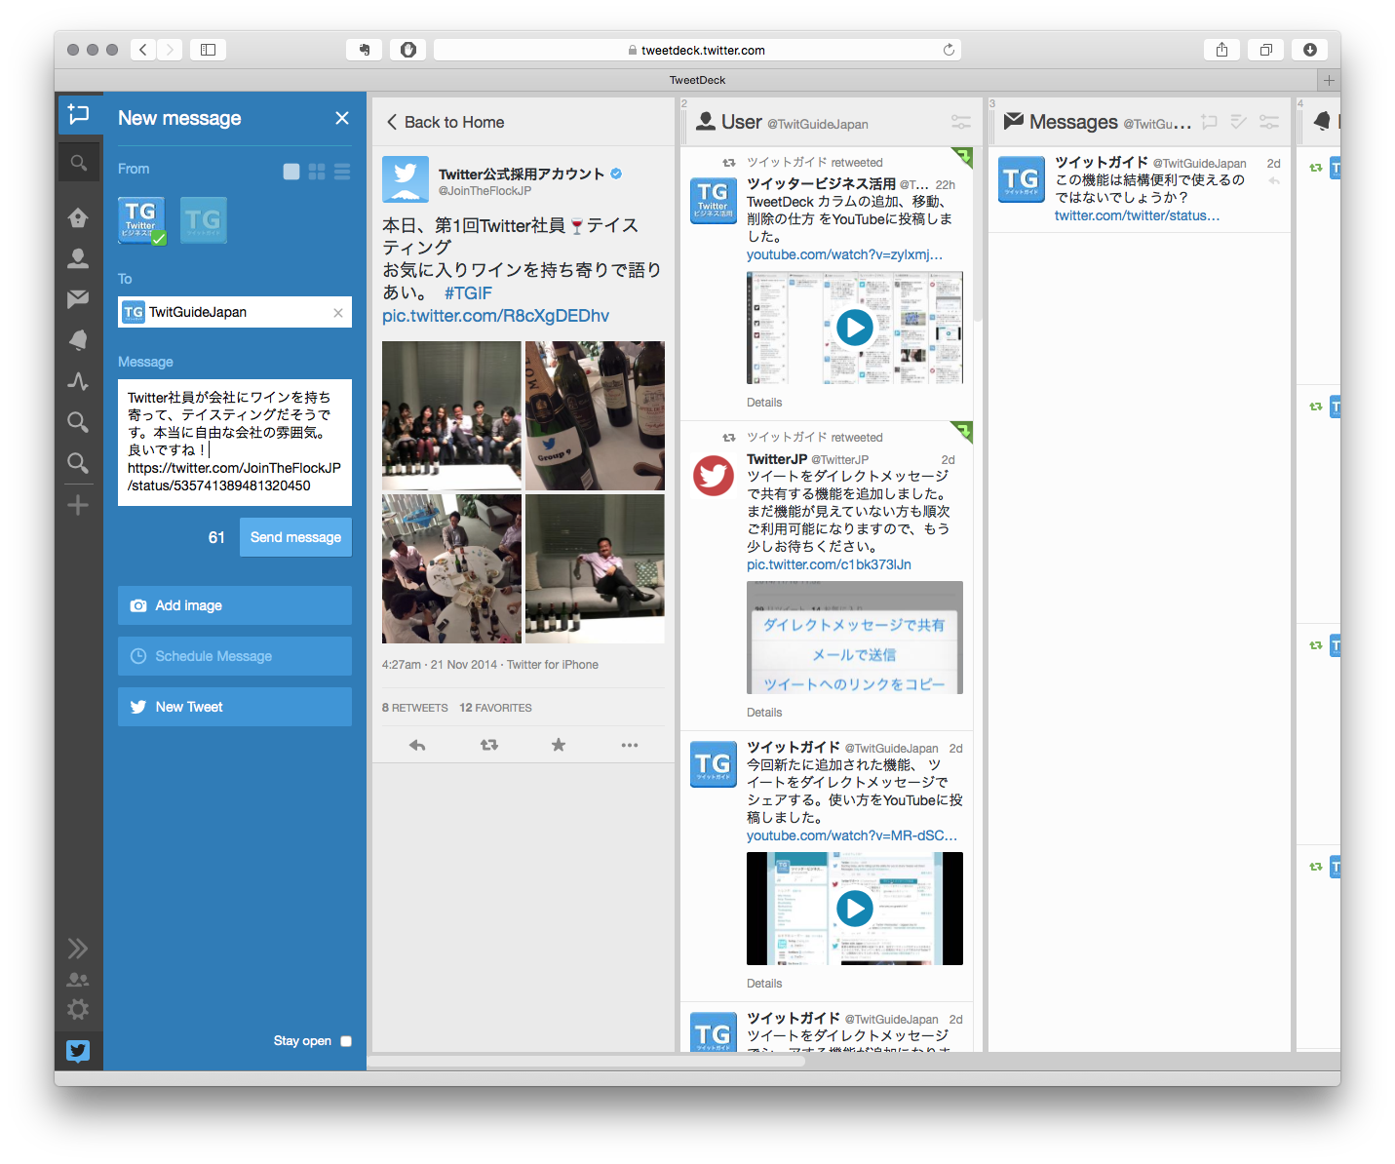
Task: Click Safari share button
Action: [x=1221, y=50]
